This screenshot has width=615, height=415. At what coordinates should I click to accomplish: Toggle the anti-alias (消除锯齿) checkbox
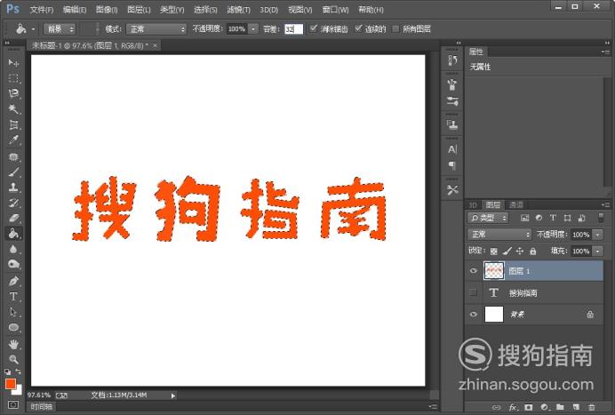313,28
